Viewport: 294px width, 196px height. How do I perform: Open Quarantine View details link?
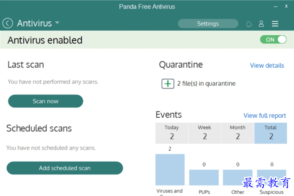(x=267, y=65)
